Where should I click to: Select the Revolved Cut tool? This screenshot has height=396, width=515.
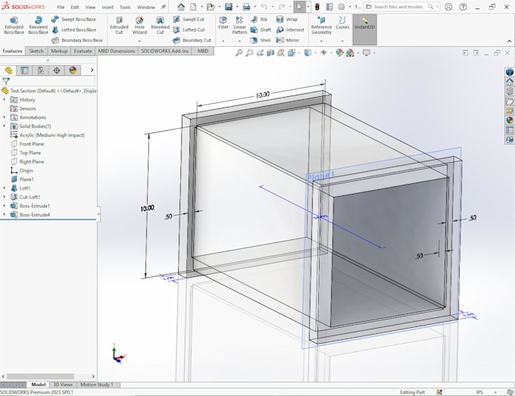[x=160, y=25]
